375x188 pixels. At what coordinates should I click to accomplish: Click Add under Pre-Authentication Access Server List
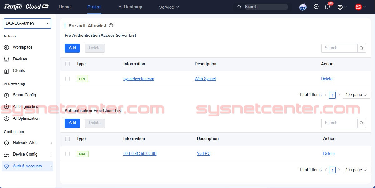coord(72,48)
